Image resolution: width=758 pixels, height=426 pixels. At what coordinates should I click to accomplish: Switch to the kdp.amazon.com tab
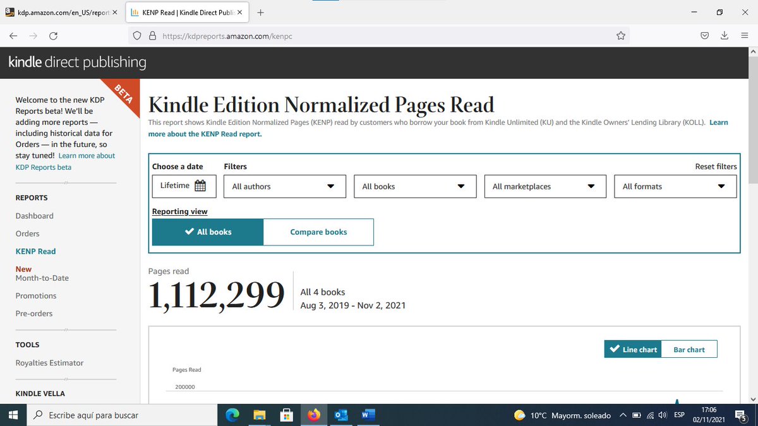coord(61,13)
